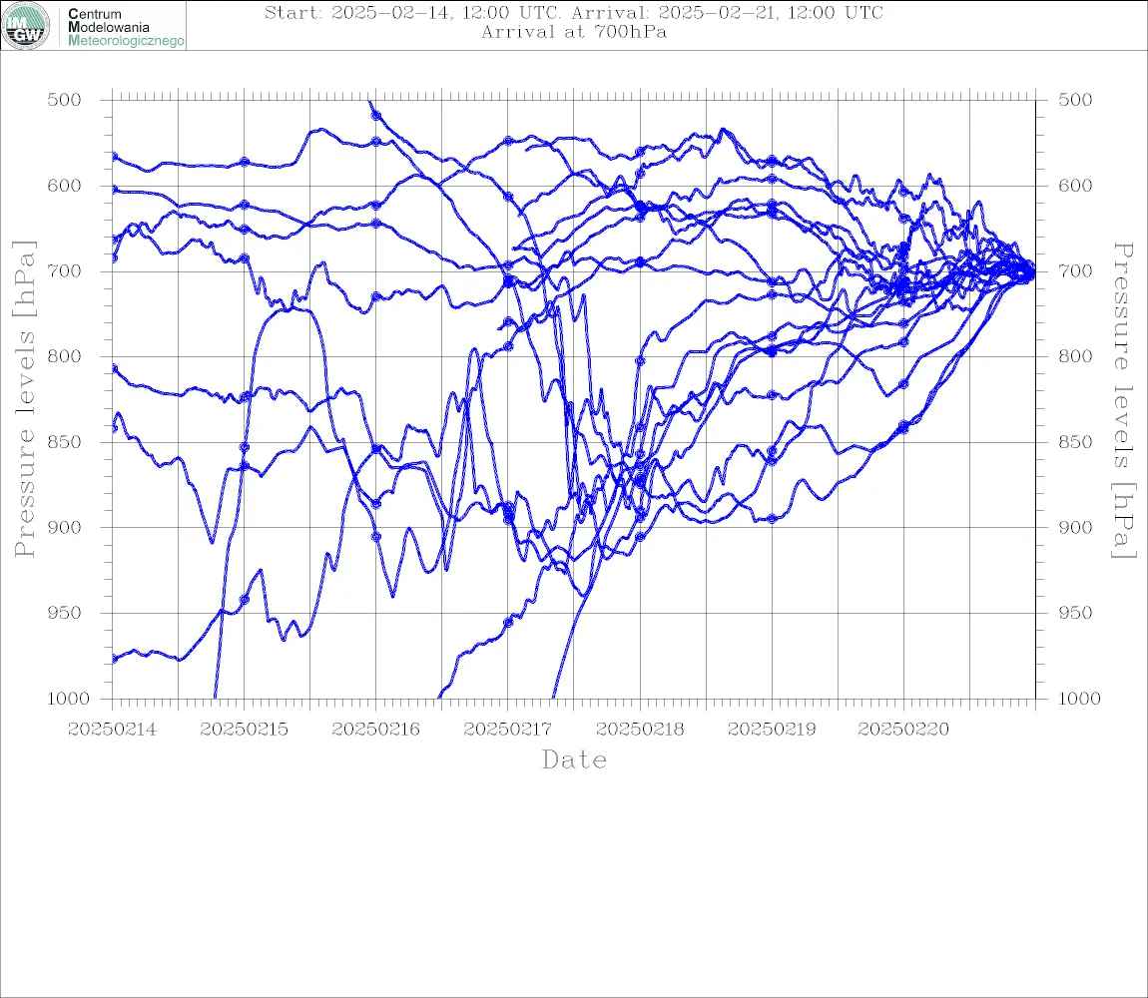Click the left axis 900 tick label

point(65,527)
